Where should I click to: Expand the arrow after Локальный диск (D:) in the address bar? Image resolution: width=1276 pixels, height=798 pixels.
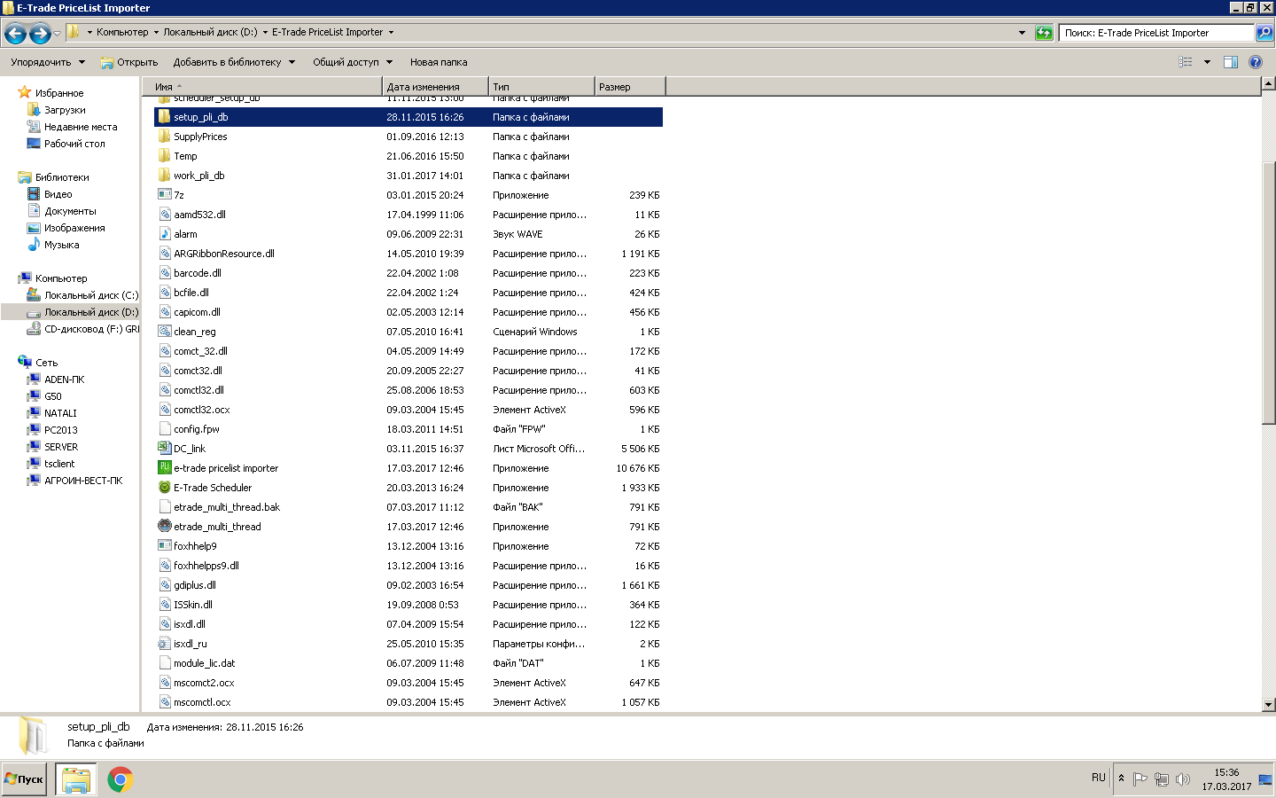click(265, 32)
